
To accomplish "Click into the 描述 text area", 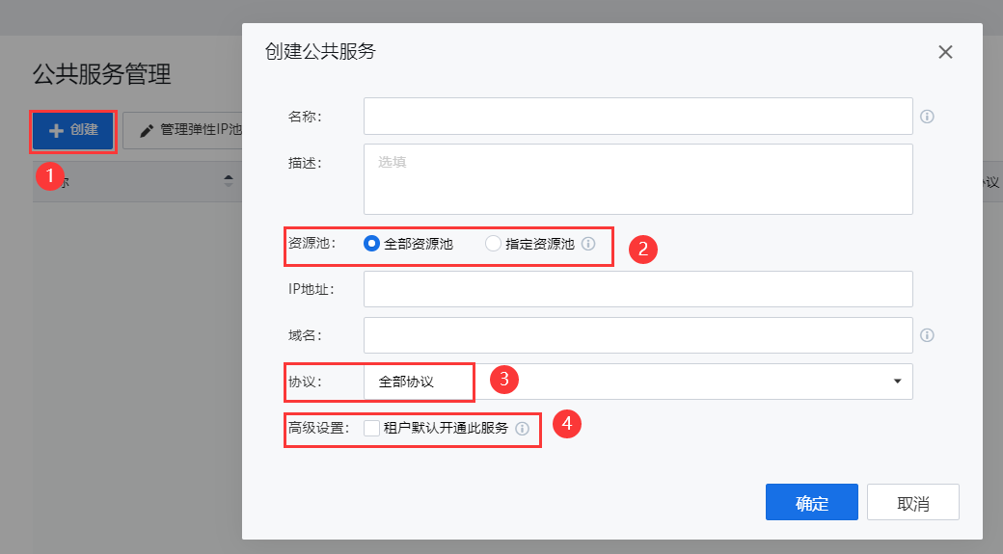I will 637,179.
